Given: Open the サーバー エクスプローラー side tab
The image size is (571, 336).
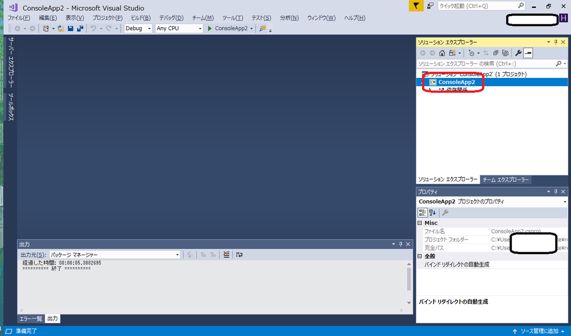Looking at the screenshot, I should [x=11, y=63].
